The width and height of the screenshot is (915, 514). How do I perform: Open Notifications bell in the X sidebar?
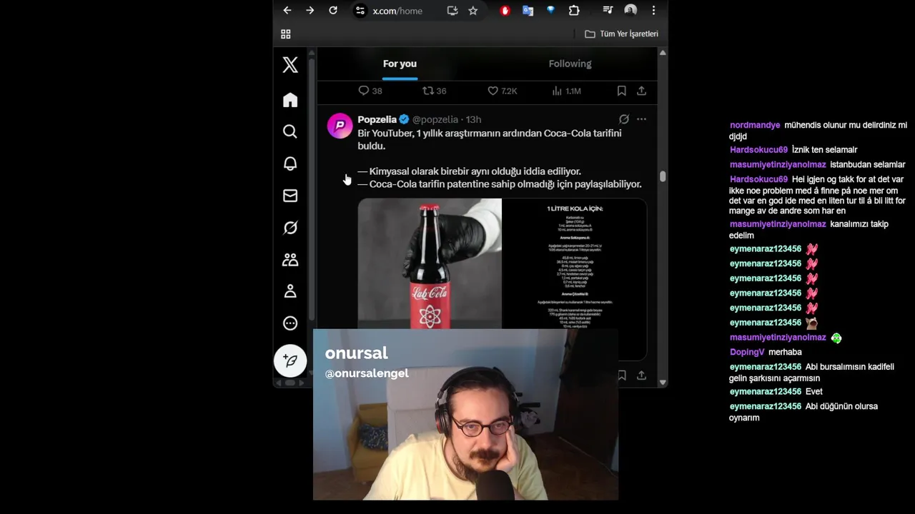pos(290,163)
